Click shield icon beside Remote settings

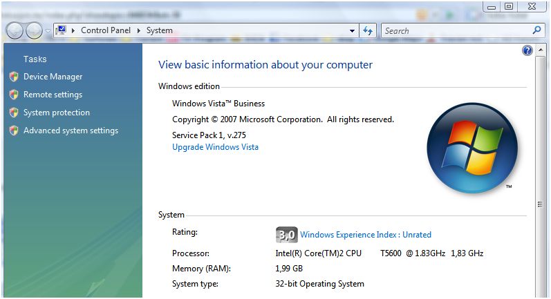click(14, 95)
